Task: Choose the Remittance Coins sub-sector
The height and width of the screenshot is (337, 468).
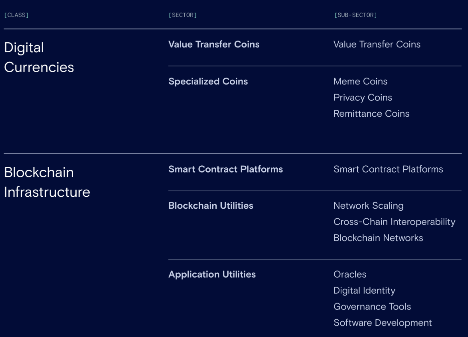Action: point(371,114)
